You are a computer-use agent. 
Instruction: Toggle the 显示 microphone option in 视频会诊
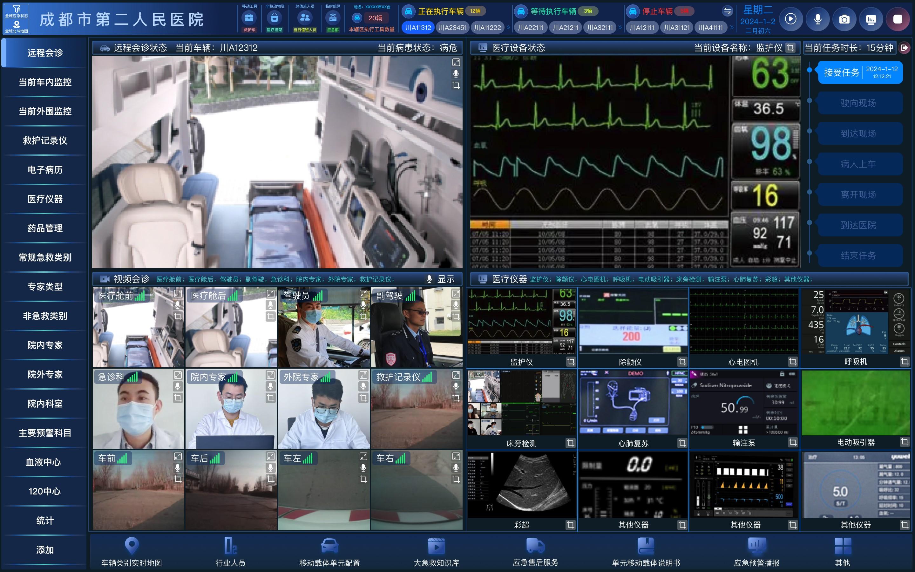[429, 279]
